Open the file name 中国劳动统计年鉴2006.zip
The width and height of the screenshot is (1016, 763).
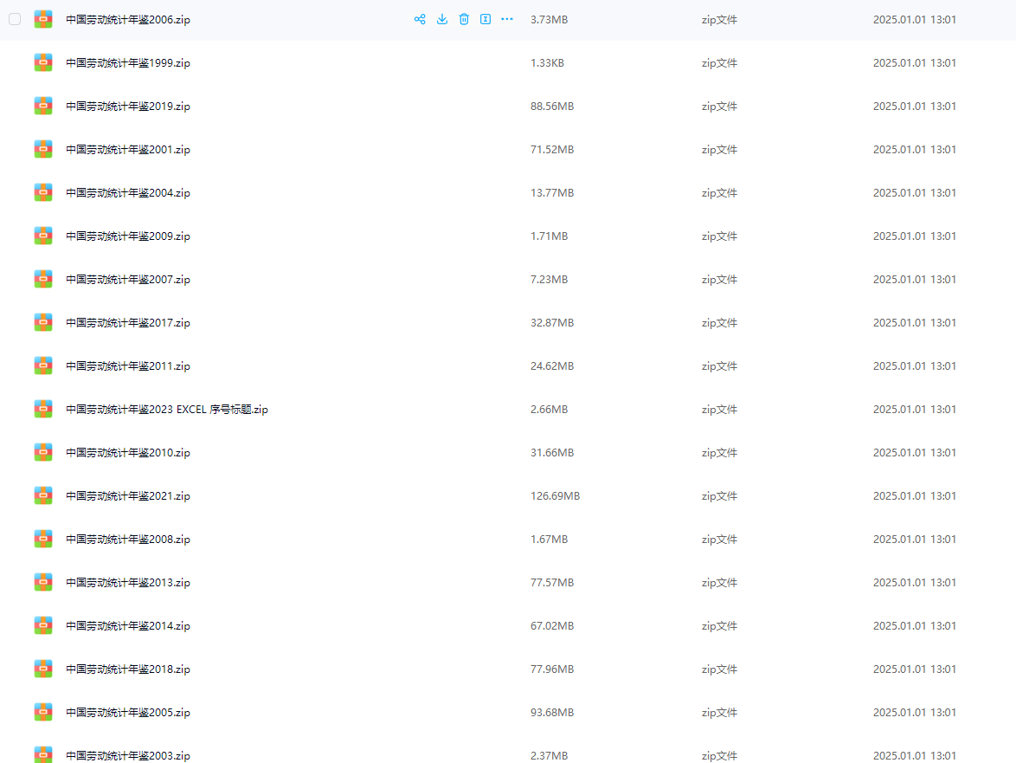coord(128,20)
